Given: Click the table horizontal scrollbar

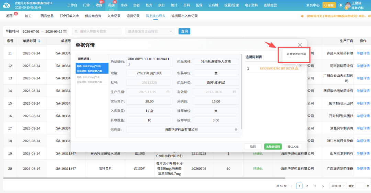Looking at the screenshot, I should pos(144,178).
